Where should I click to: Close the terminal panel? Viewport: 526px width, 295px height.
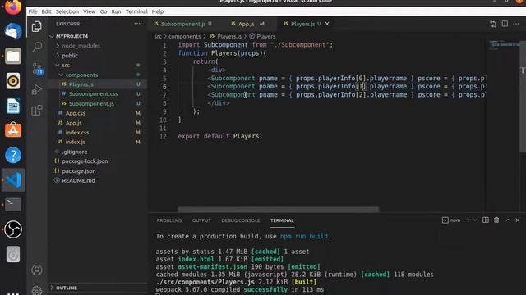(517, 220)
